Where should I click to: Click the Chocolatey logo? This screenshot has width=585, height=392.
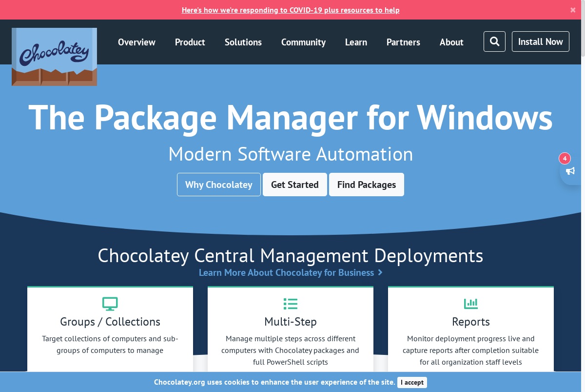click(54, 57)
